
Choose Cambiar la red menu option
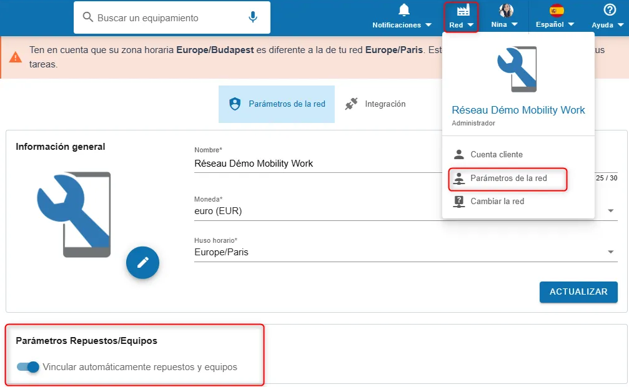tap(497, 201)
